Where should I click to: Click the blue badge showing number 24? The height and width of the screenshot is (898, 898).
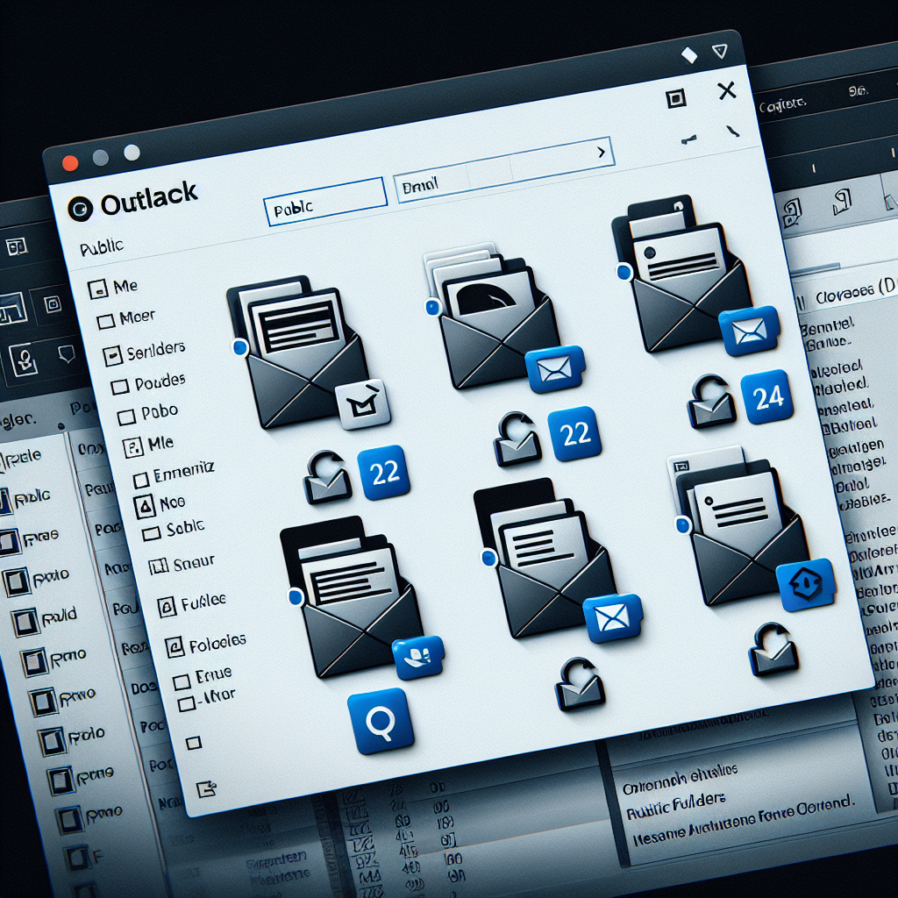tap(767, 396)
